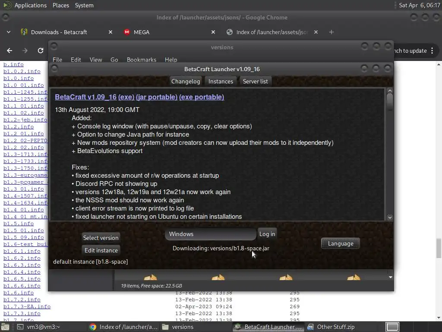Open a new Chrome tab with the plus icon

pos(331,32)
